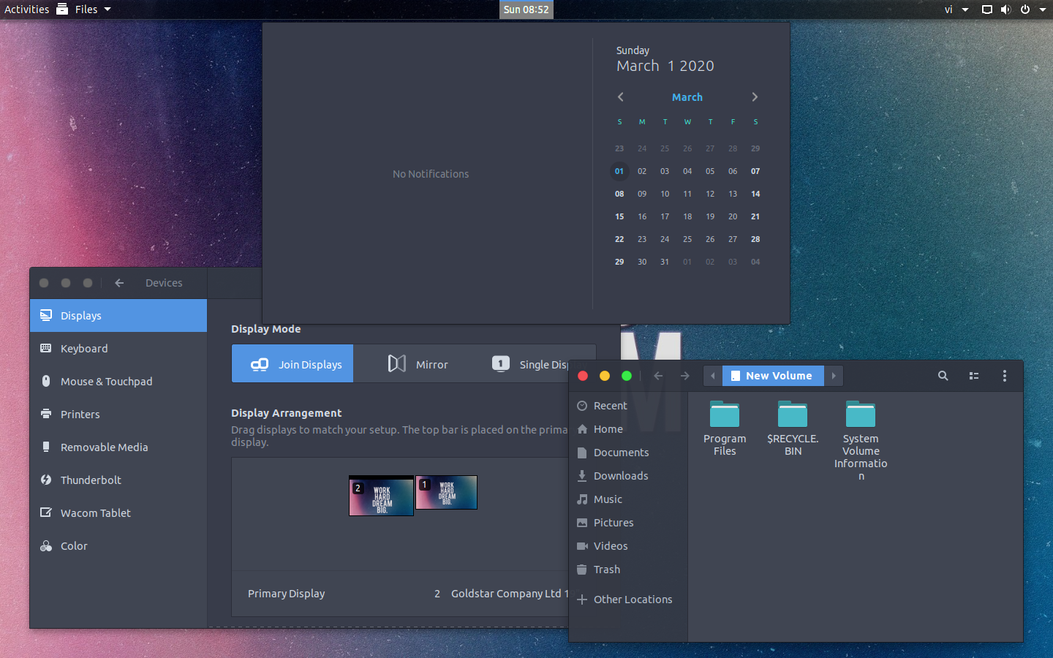Select Join Displays mode
1053x658 pixels.
[292, 363]
